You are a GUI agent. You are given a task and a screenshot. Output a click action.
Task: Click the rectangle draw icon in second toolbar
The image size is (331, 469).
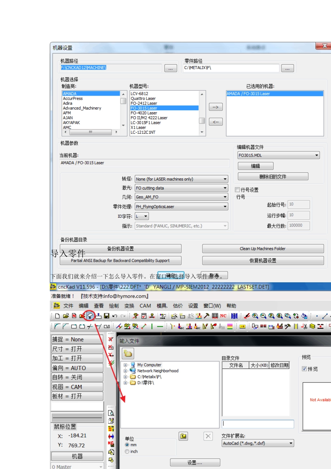point(74,327)
